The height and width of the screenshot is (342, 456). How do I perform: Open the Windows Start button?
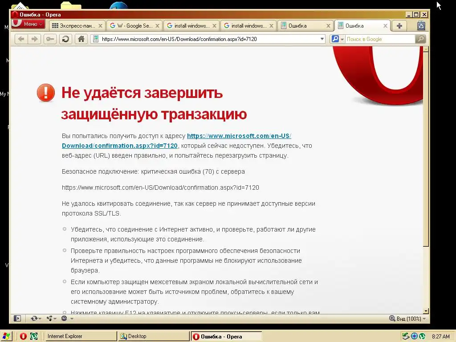[6, 336]
